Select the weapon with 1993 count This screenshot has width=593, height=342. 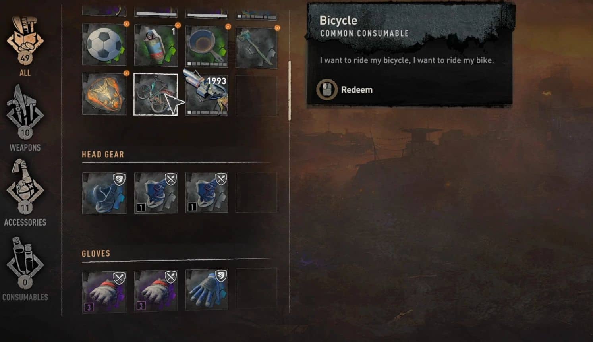point(207,94)
